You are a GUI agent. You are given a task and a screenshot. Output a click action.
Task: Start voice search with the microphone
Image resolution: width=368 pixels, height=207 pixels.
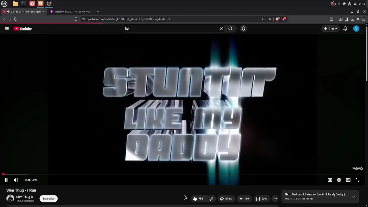click(244, 28)
